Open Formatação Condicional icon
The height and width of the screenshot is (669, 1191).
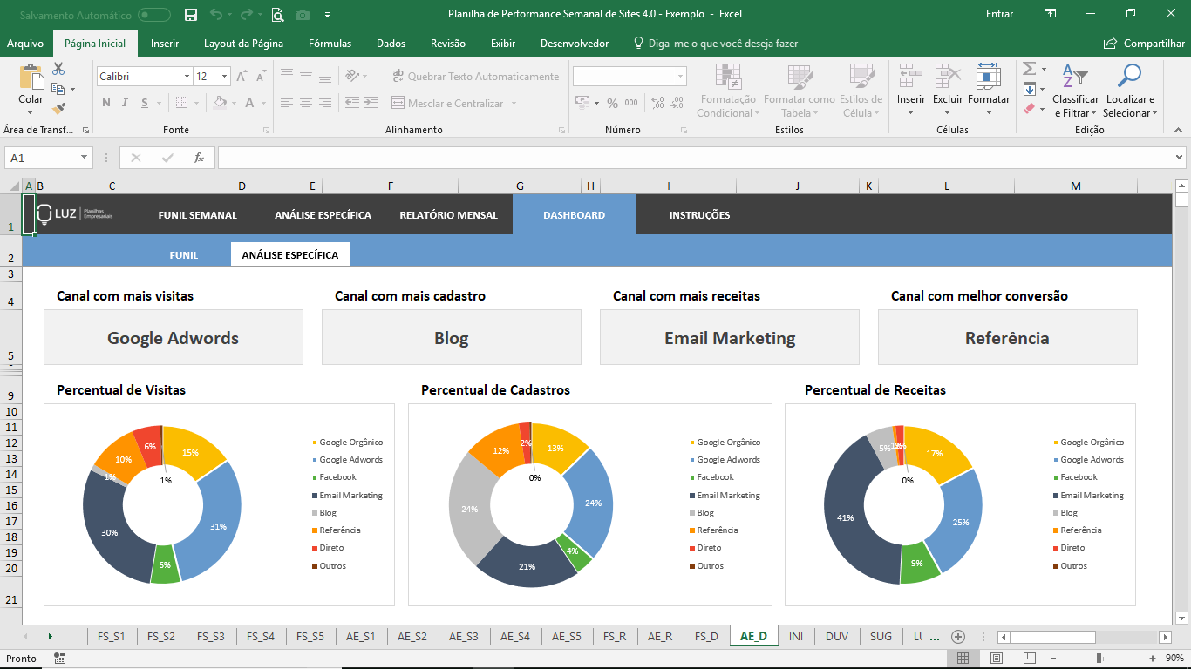tap(727, 78)
